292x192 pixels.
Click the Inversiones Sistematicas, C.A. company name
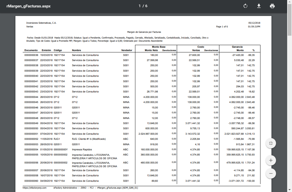[x=41, y=23]
